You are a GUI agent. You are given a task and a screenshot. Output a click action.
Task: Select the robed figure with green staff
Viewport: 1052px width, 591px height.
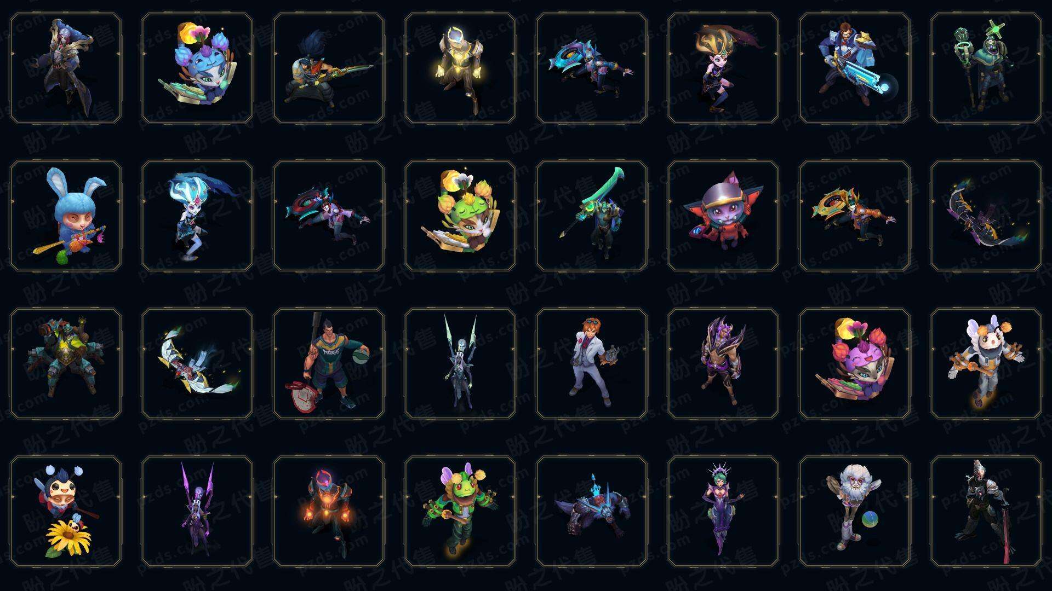pos(986,68)
